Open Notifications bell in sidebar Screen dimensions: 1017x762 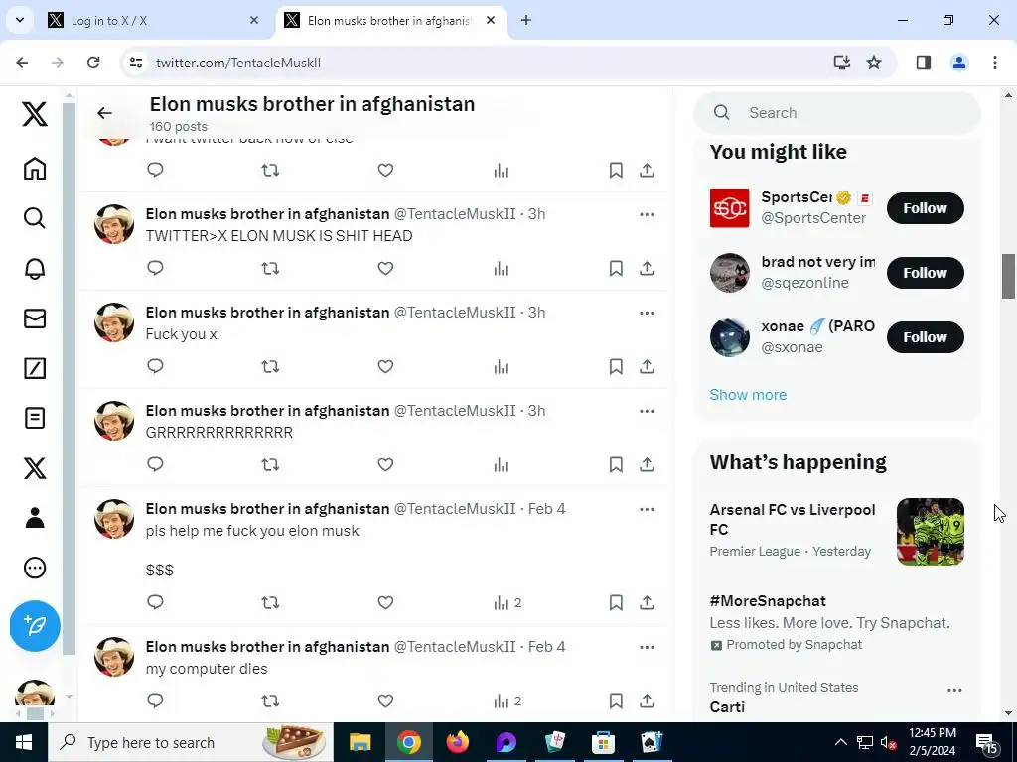pos(35,268)
